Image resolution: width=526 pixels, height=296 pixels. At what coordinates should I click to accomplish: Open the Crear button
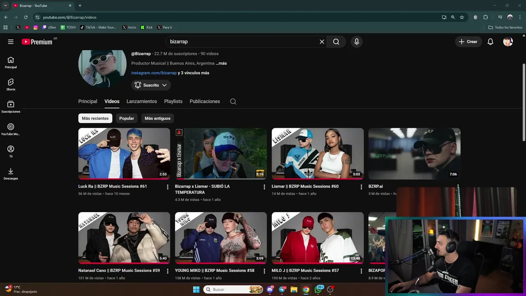(x=468, y=42)
